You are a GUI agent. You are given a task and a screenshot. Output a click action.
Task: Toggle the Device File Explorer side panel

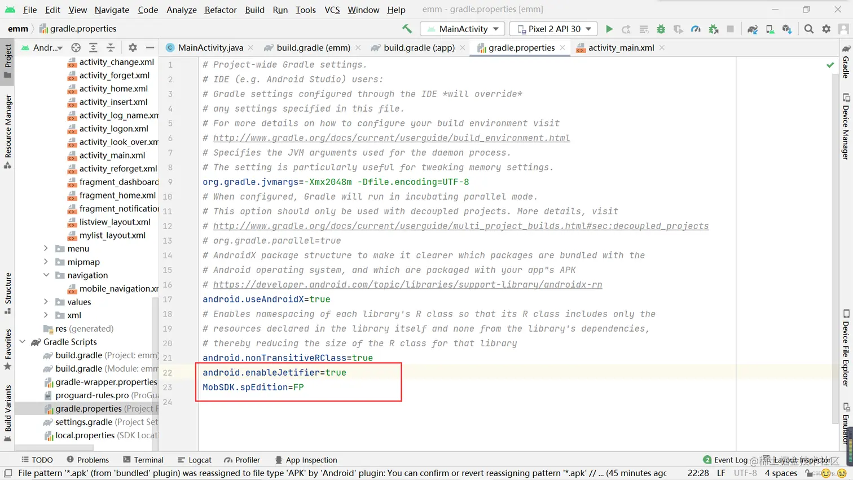click(846, 348)
